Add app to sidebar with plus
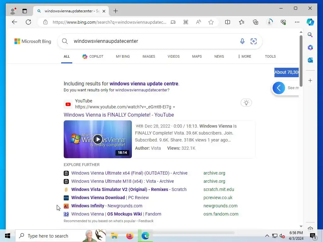This screenshot has height=242, width=323. 310,80
